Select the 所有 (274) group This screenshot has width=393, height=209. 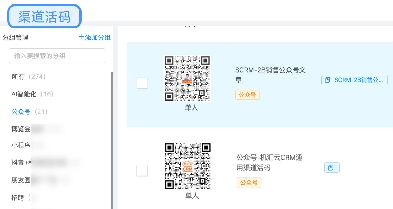pos(28,77)
